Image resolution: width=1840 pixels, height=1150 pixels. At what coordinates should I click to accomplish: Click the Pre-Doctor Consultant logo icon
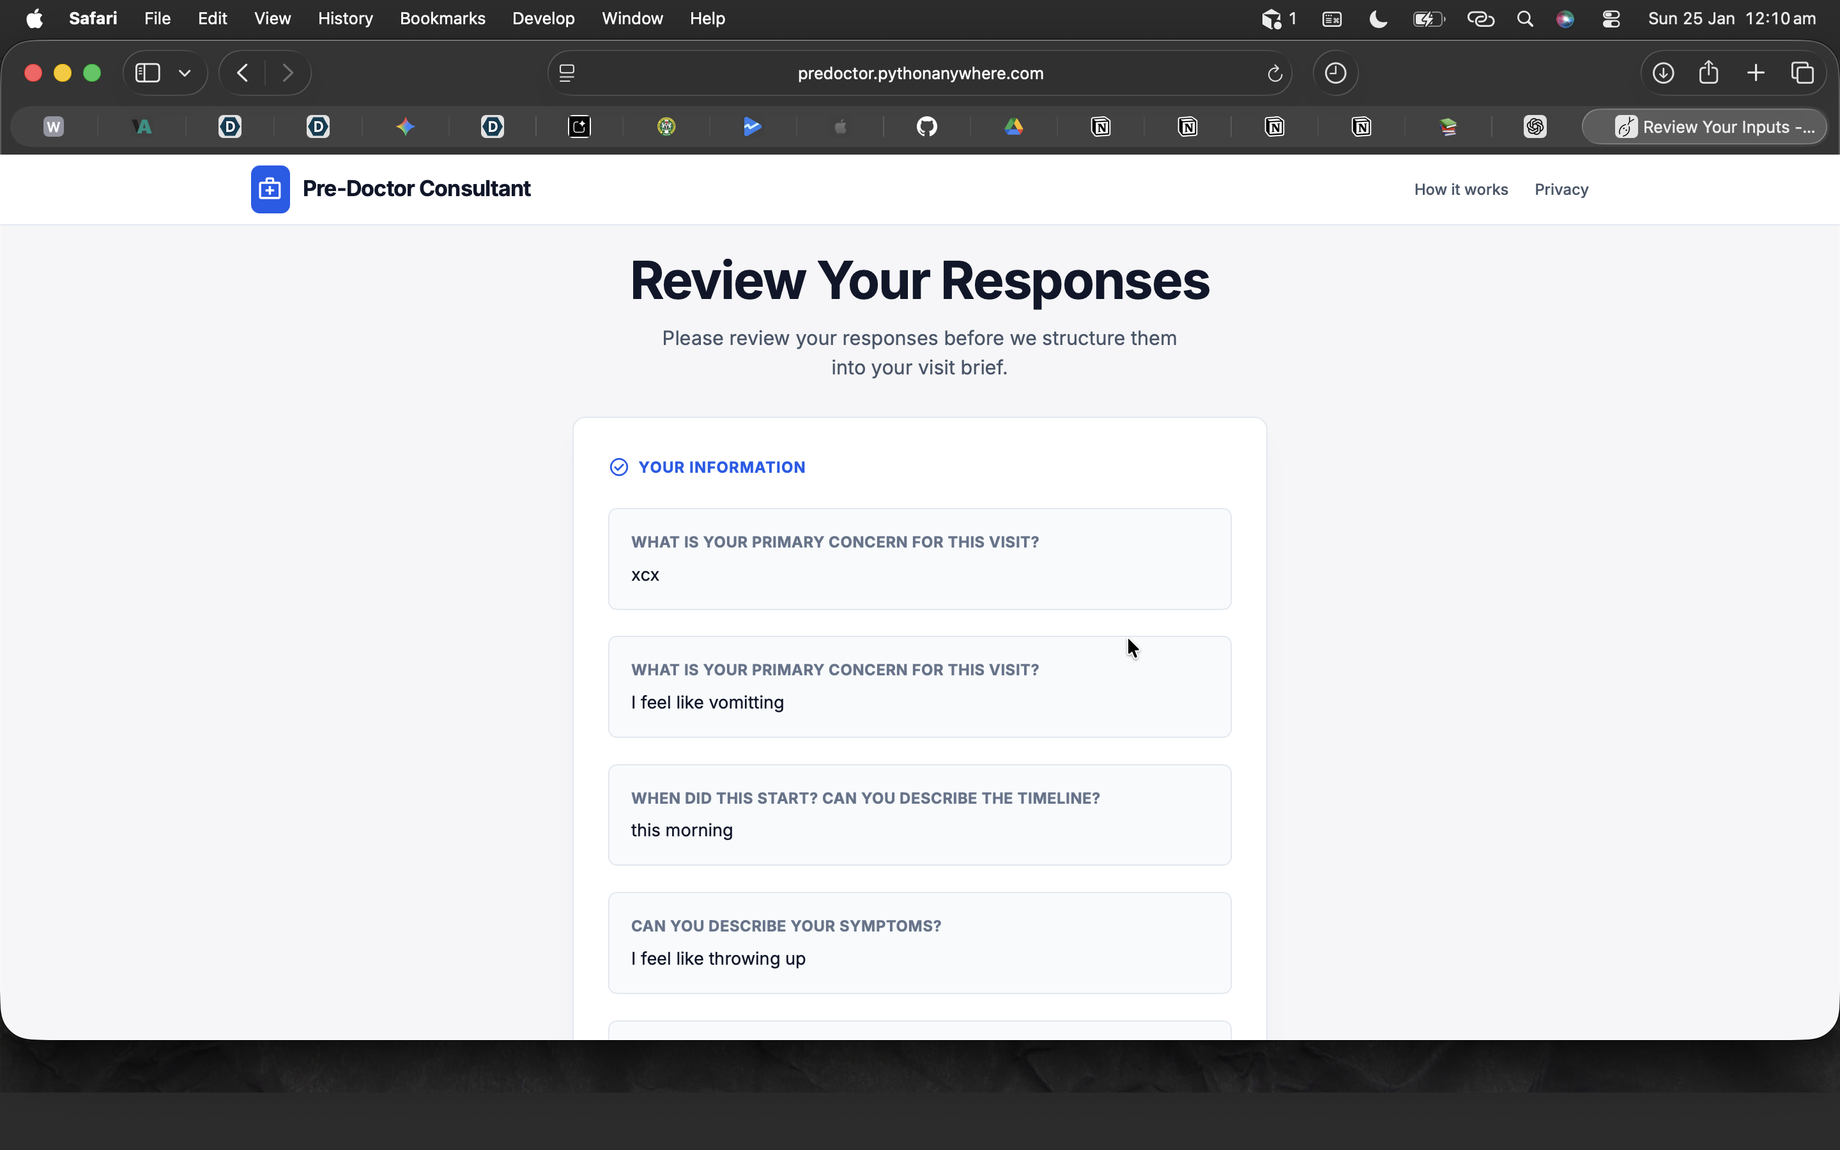click(x=270, y=189)
